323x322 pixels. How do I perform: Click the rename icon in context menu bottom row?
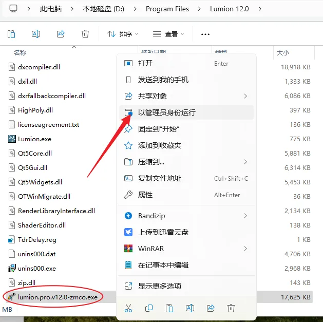(190, 308)
